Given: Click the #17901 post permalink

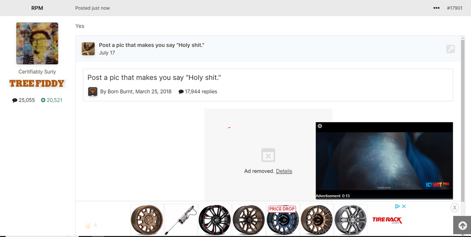Looking at the screenshot, I should (455, 8).
